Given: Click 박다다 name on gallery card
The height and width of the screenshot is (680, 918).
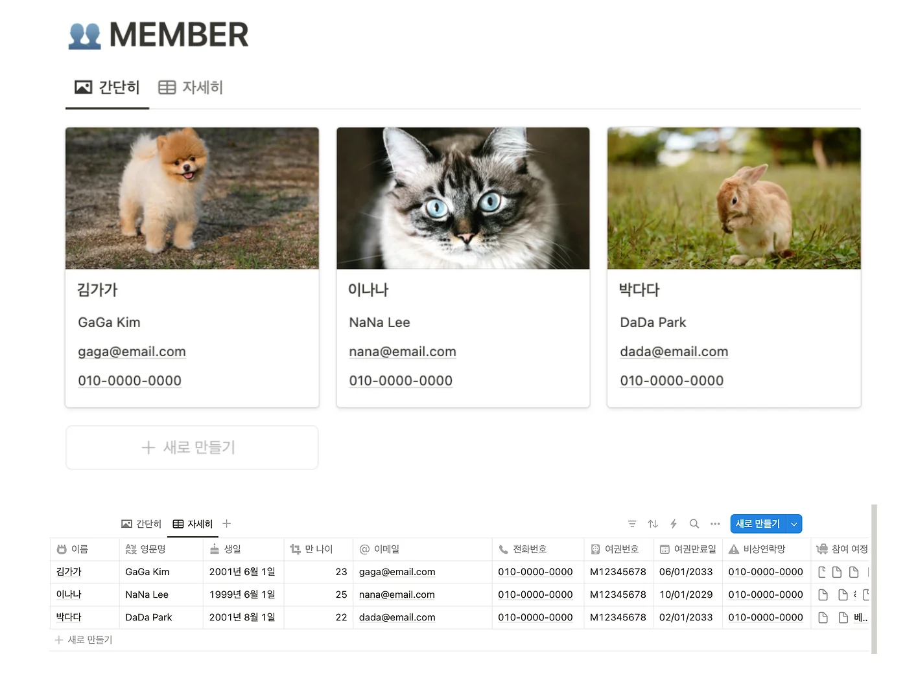Looking at the screenshot, I should pos(639,290).
